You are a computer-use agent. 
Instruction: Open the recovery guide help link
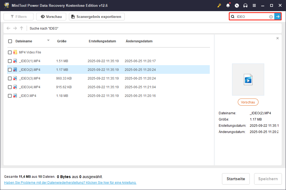[70, 183]
